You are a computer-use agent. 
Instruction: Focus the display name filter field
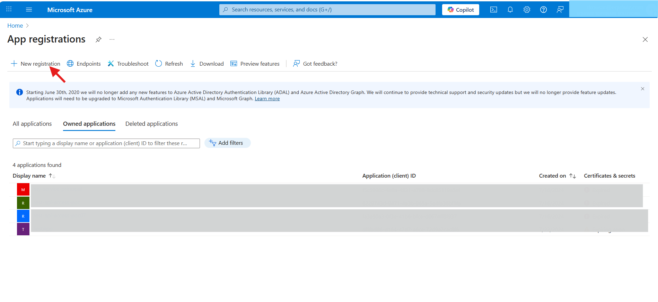point(106,143)
